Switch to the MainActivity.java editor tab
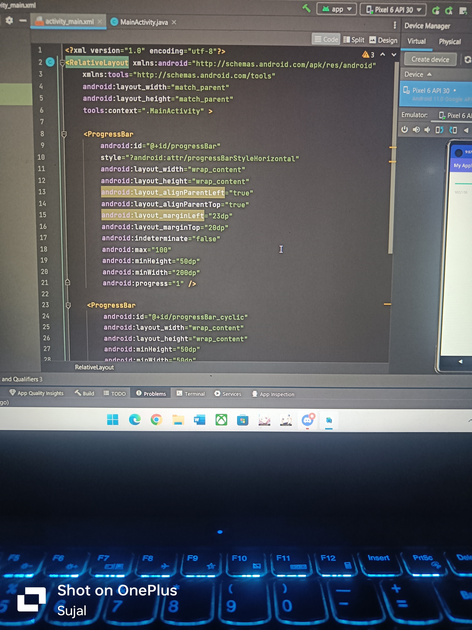472x630 pixels. tap(144, 22)
